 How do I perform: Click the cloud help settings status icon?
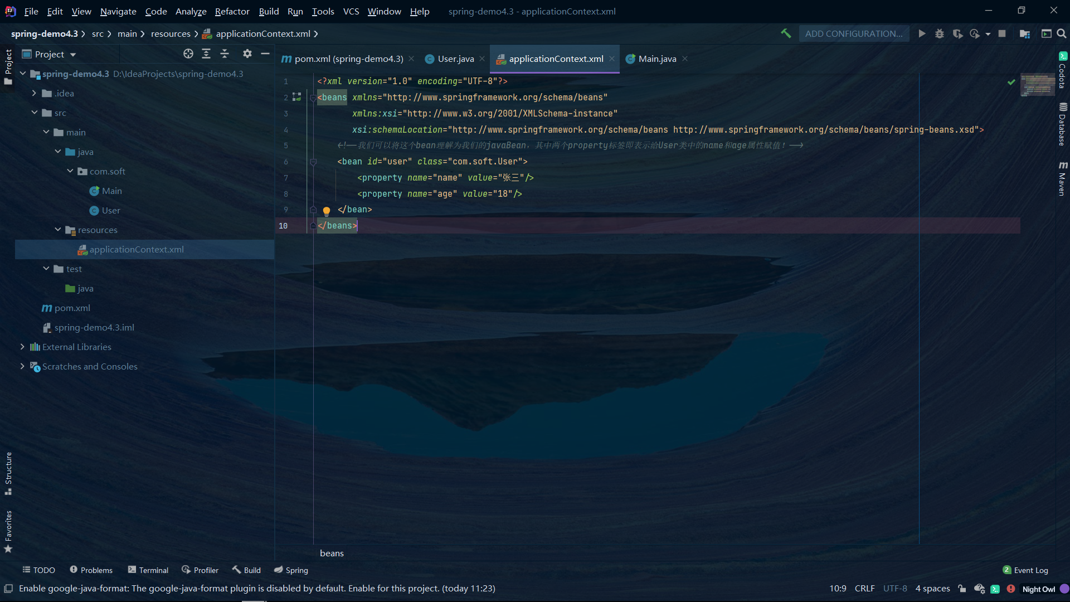[x=979, y=589]
